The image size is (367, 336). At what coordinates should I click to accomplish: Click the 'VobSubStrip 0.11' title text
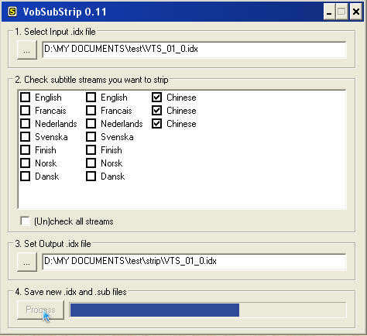(64, 12)
